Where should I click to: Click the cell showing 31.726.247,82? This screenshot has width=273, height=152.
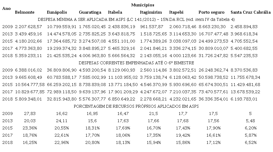click(x=213, y=56)
